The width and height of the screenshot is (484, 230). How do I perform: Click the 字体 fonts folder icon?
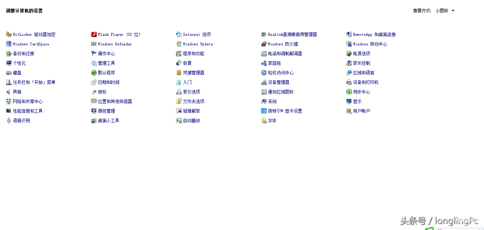tap(264, 120)
